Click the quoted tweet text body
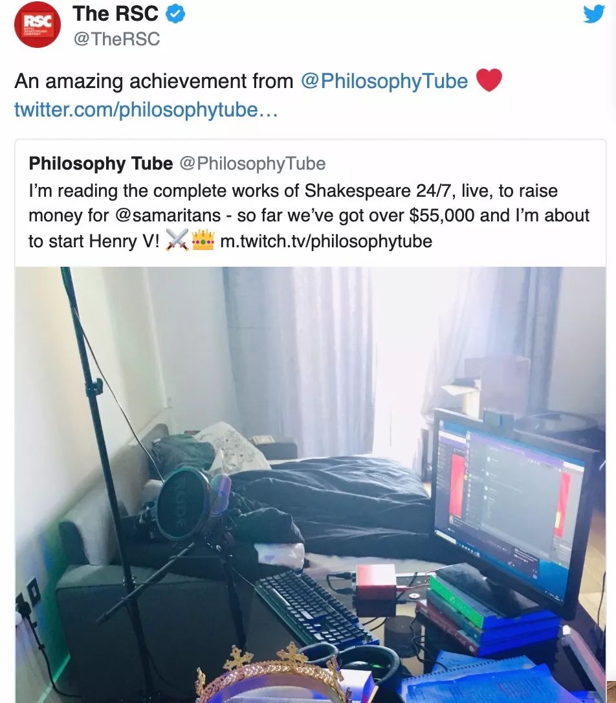The height and width of the screenshot is (703, 616). point(309,216)
